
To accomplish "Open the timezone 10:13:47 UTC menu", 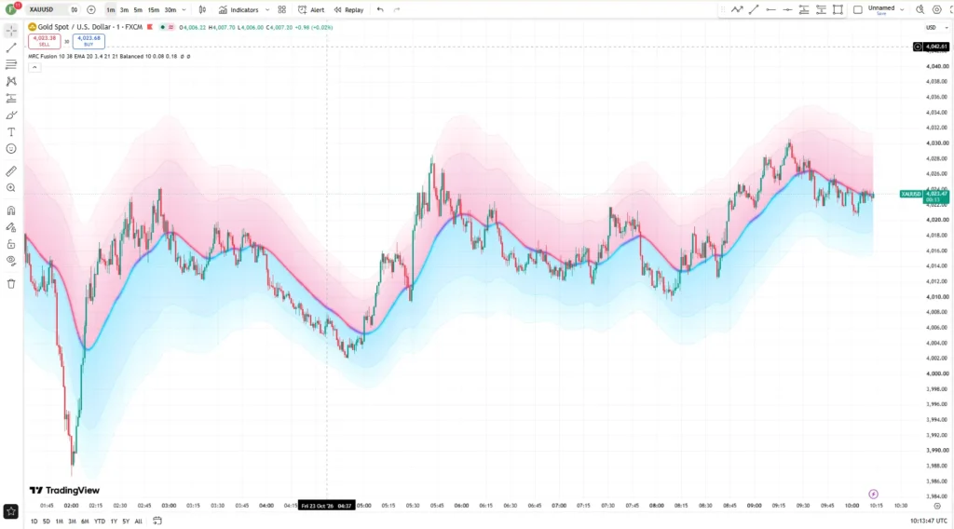I will (929, 522).
